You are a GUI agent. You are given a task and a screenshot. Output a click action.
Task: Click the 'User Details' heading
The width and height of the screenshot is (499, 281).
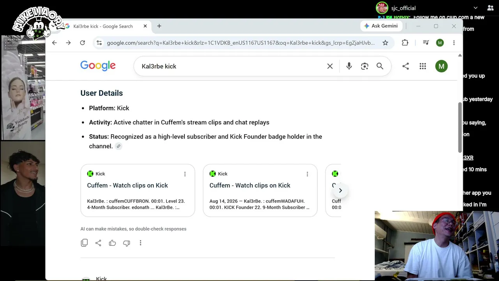point(101,93)
